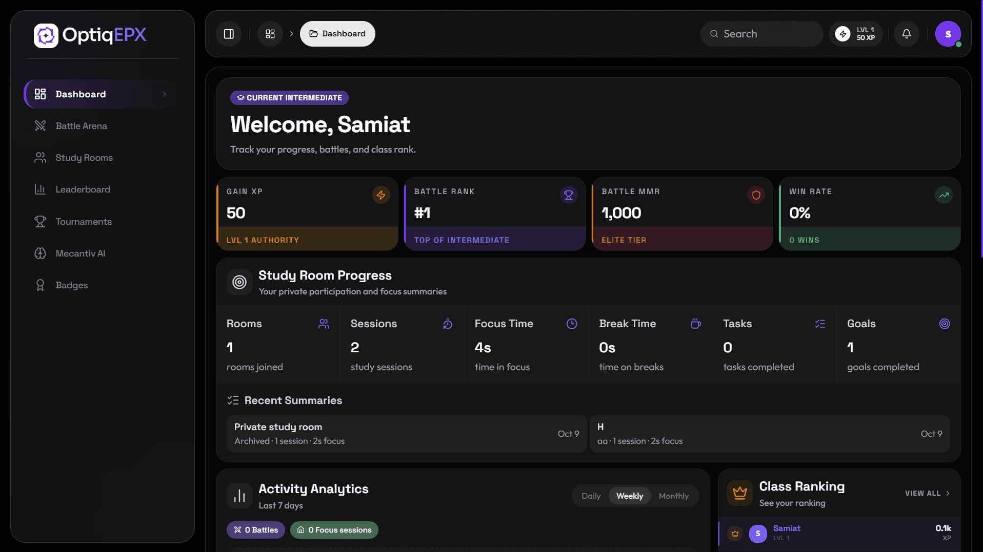Open the Private study room summary
Screen dimensions: 983x552
point(407,434)
